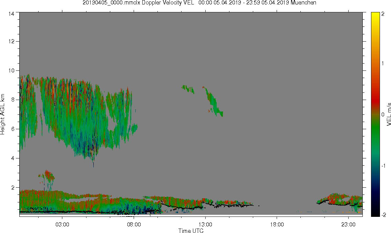Viewport: 391px width, 233px height.
Task: Click the 10 km height tick label
Action: click(11, 70)
